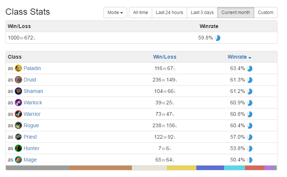Sort by Winrate column header
This screenshot has height=177, width=287.
(x=239, y=57)
